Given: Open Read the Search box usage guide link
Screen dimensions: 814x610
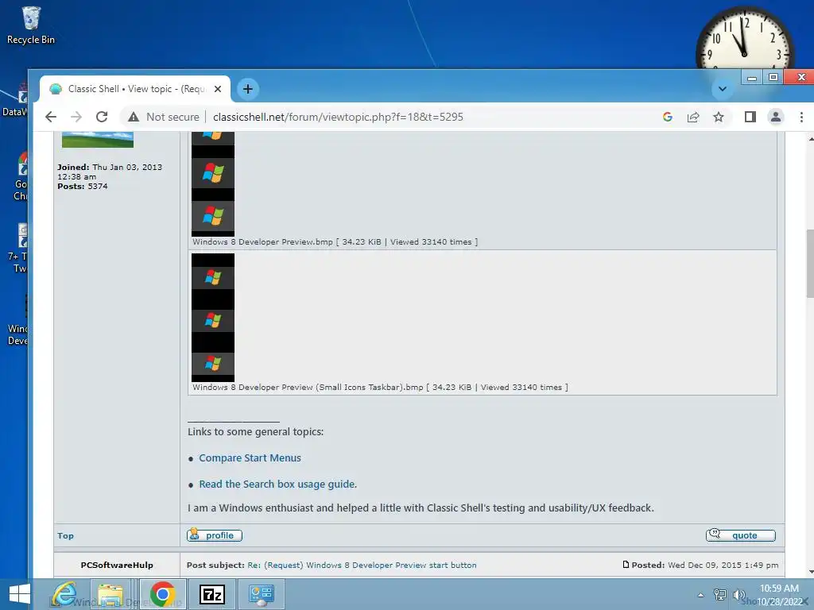Looking at the screenshot, I should (277, 484).
